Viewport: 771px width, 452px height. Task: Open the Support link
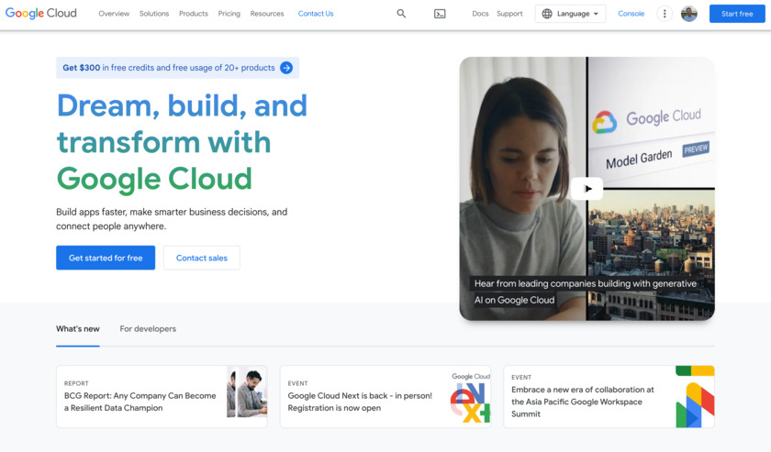coord(509,14)
